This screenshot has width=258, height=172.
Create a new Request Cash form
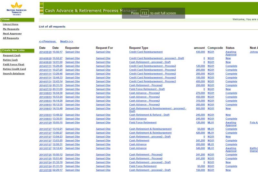tap(12, 56)
